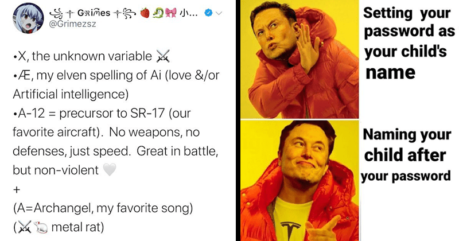
Task: Click "Naming your child after" caption text
Action: (407, 145)
